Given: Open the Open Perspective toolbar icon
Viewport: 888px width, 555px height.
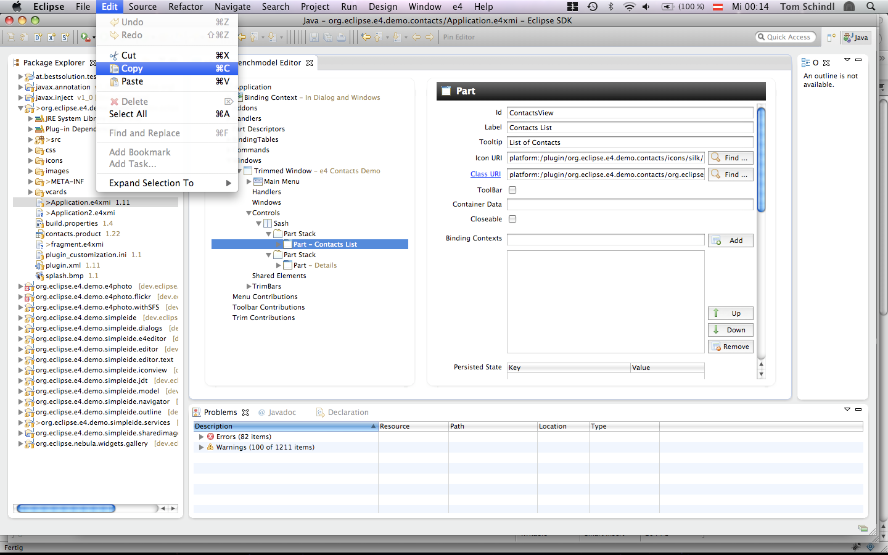Looking at the screenshot, I should tap(831, 37).
